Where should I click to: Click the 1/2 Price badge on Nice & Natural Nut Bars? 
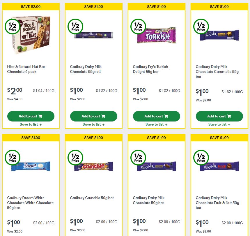click(13, 27)
